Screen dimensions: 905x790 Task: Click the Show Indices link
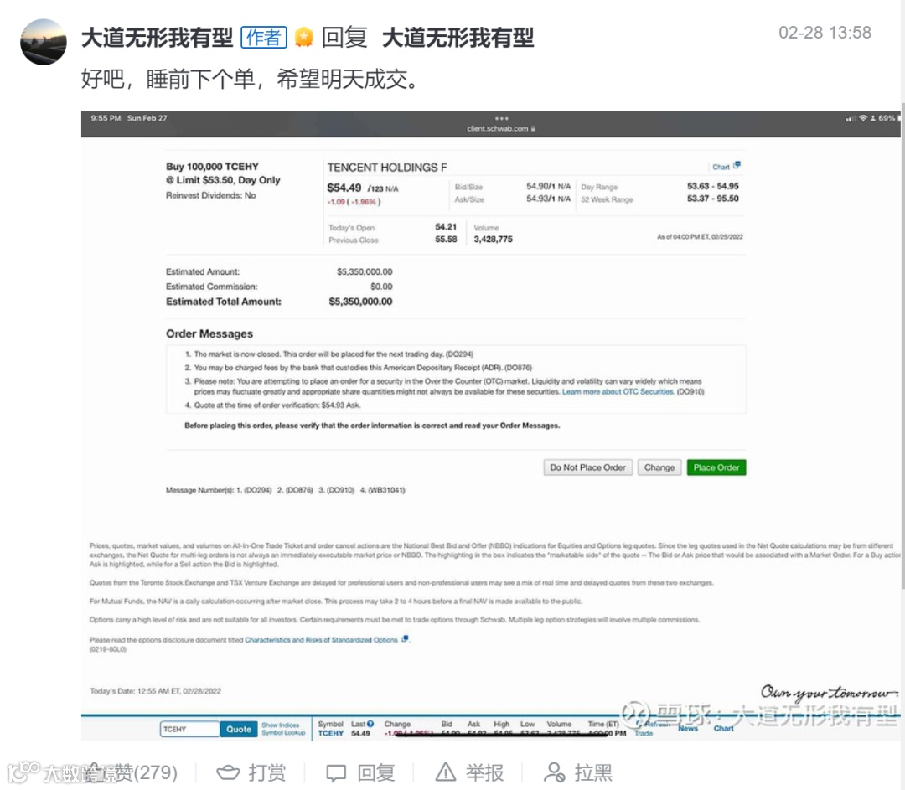281,725
